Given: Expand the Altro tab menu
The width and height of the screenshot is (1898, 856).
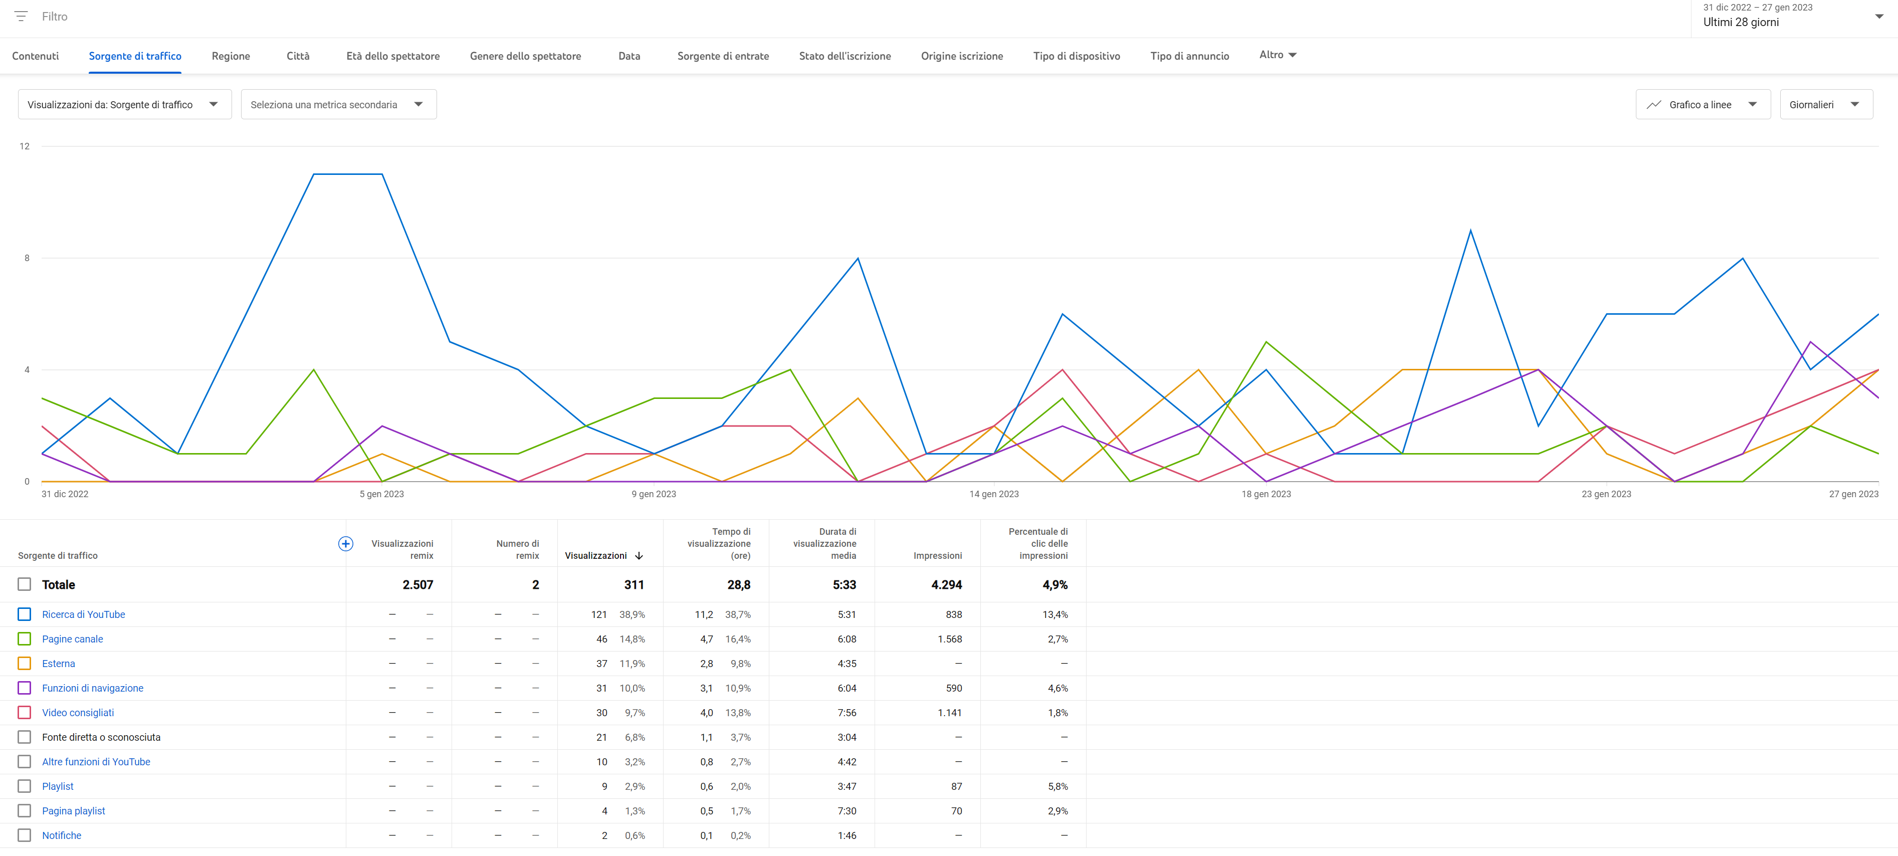Looking at the screenshot, I should point(1278,55).
